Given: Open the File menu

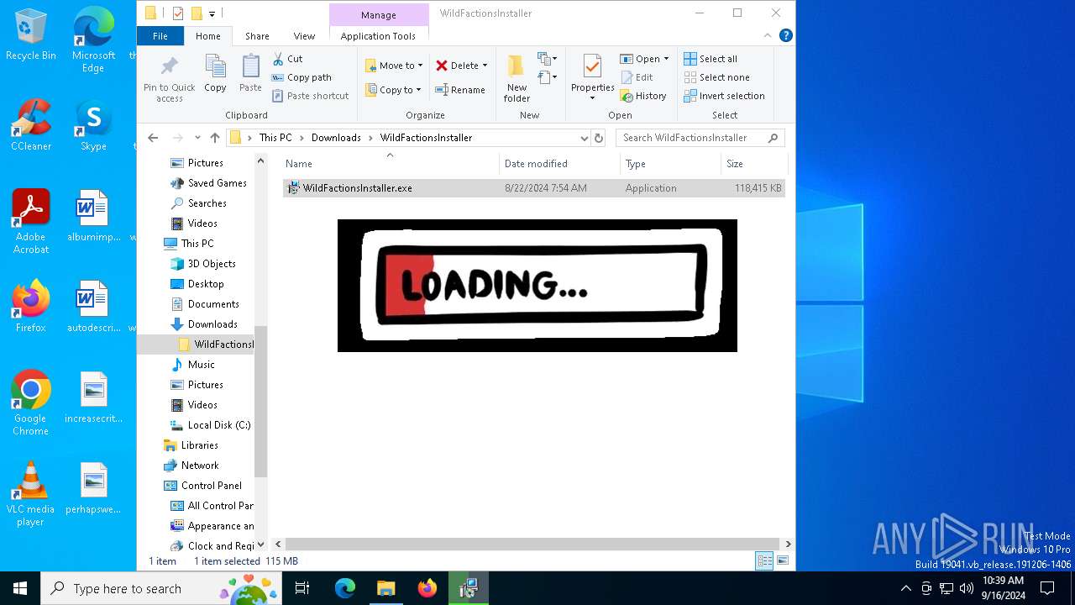Looking at the screenshot, I should (160, 36).
